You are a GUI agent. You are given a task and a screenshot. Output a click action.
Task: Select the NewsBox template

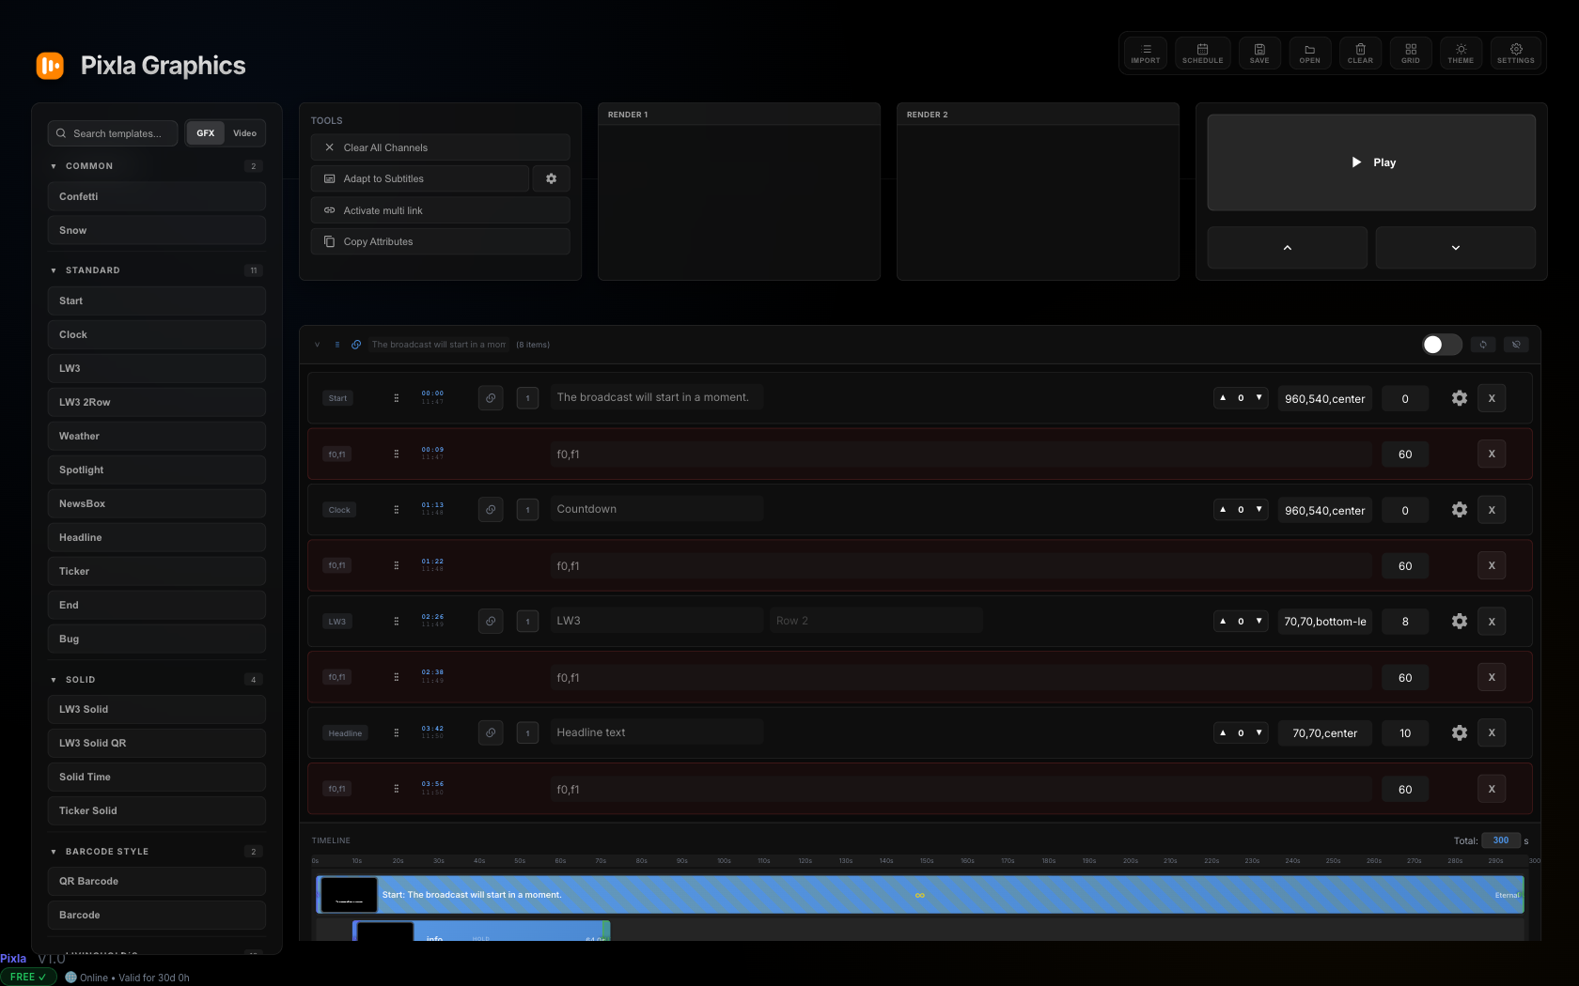157,503
